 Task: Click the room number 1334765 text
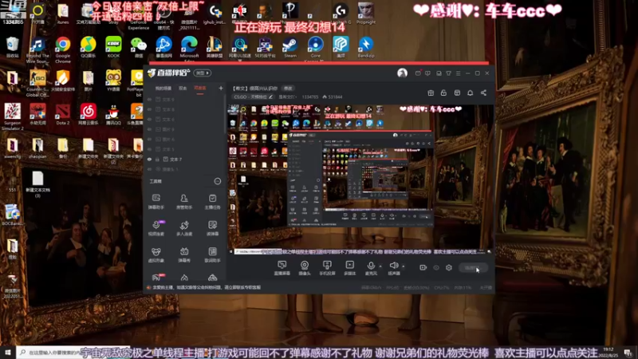310,97
